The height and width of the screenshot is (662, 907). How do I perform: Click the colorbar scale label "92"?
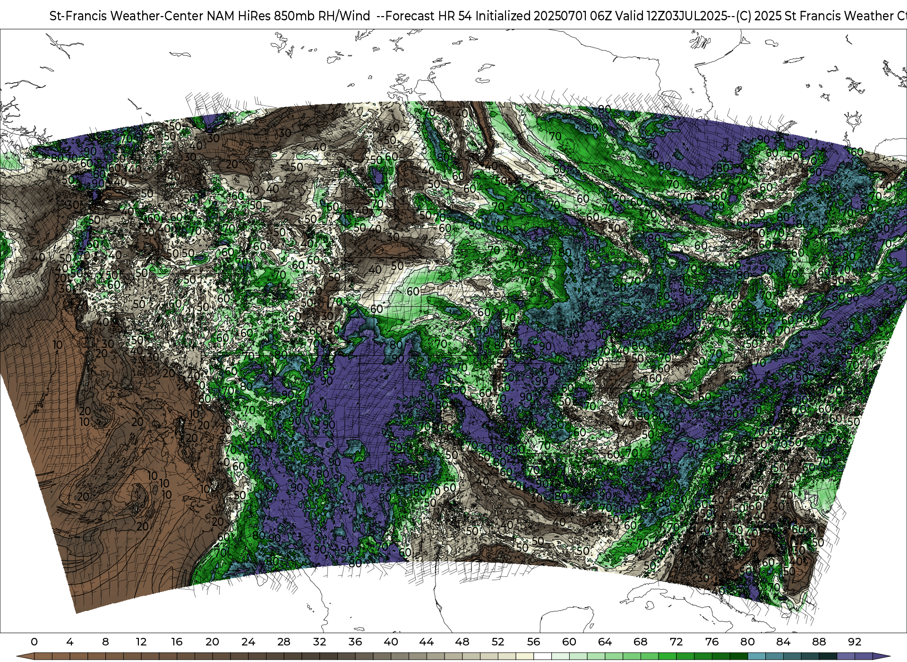(855, 642)
